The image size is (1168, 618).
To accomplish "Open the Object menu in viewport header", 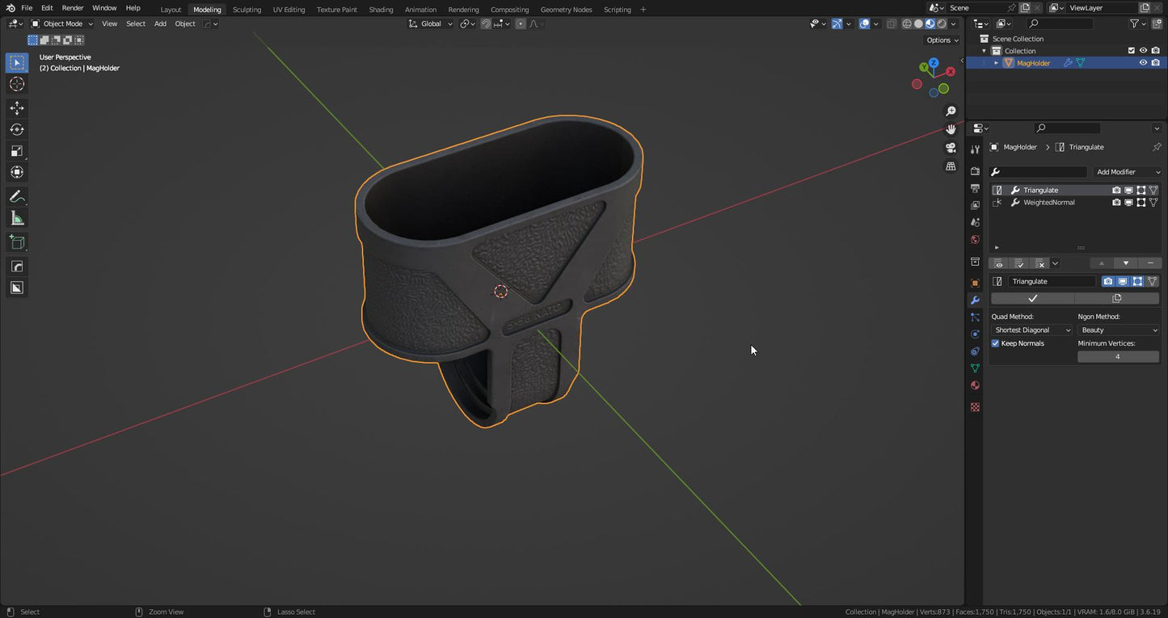I will (x=185, y=23).
